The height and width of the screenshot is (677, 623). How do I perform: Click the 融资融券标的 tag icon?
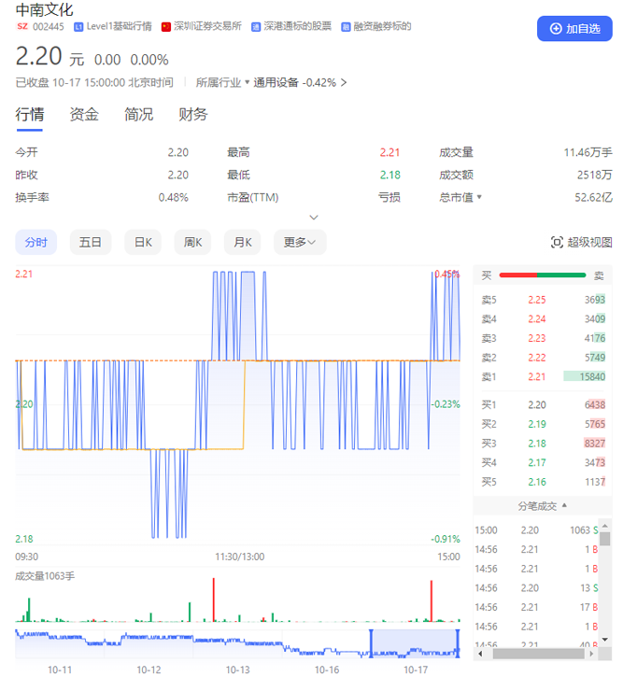[346, 27]
